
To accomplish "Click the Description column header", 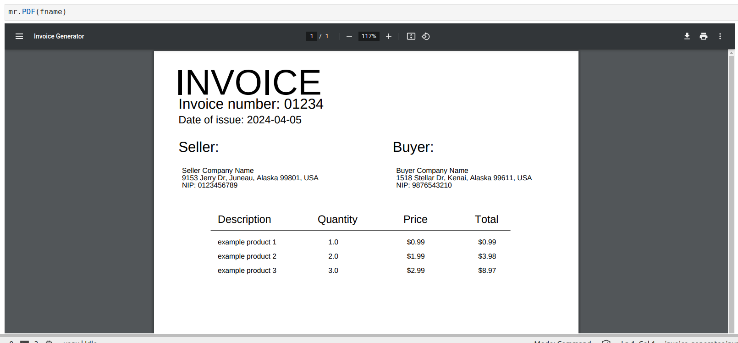I will 244,220.
